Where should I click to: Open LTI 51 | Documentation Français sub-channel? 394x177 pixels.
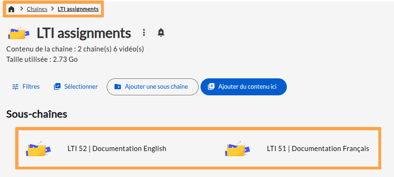tap(318, 149)
